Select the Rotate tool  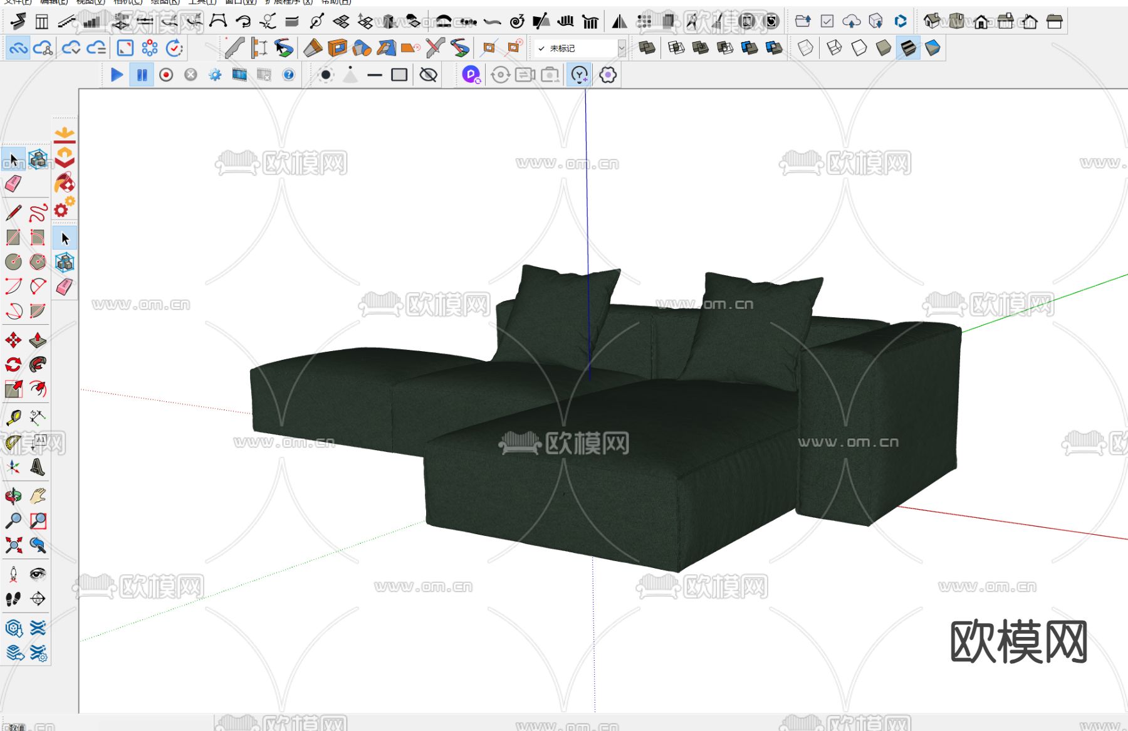(13, 365)
